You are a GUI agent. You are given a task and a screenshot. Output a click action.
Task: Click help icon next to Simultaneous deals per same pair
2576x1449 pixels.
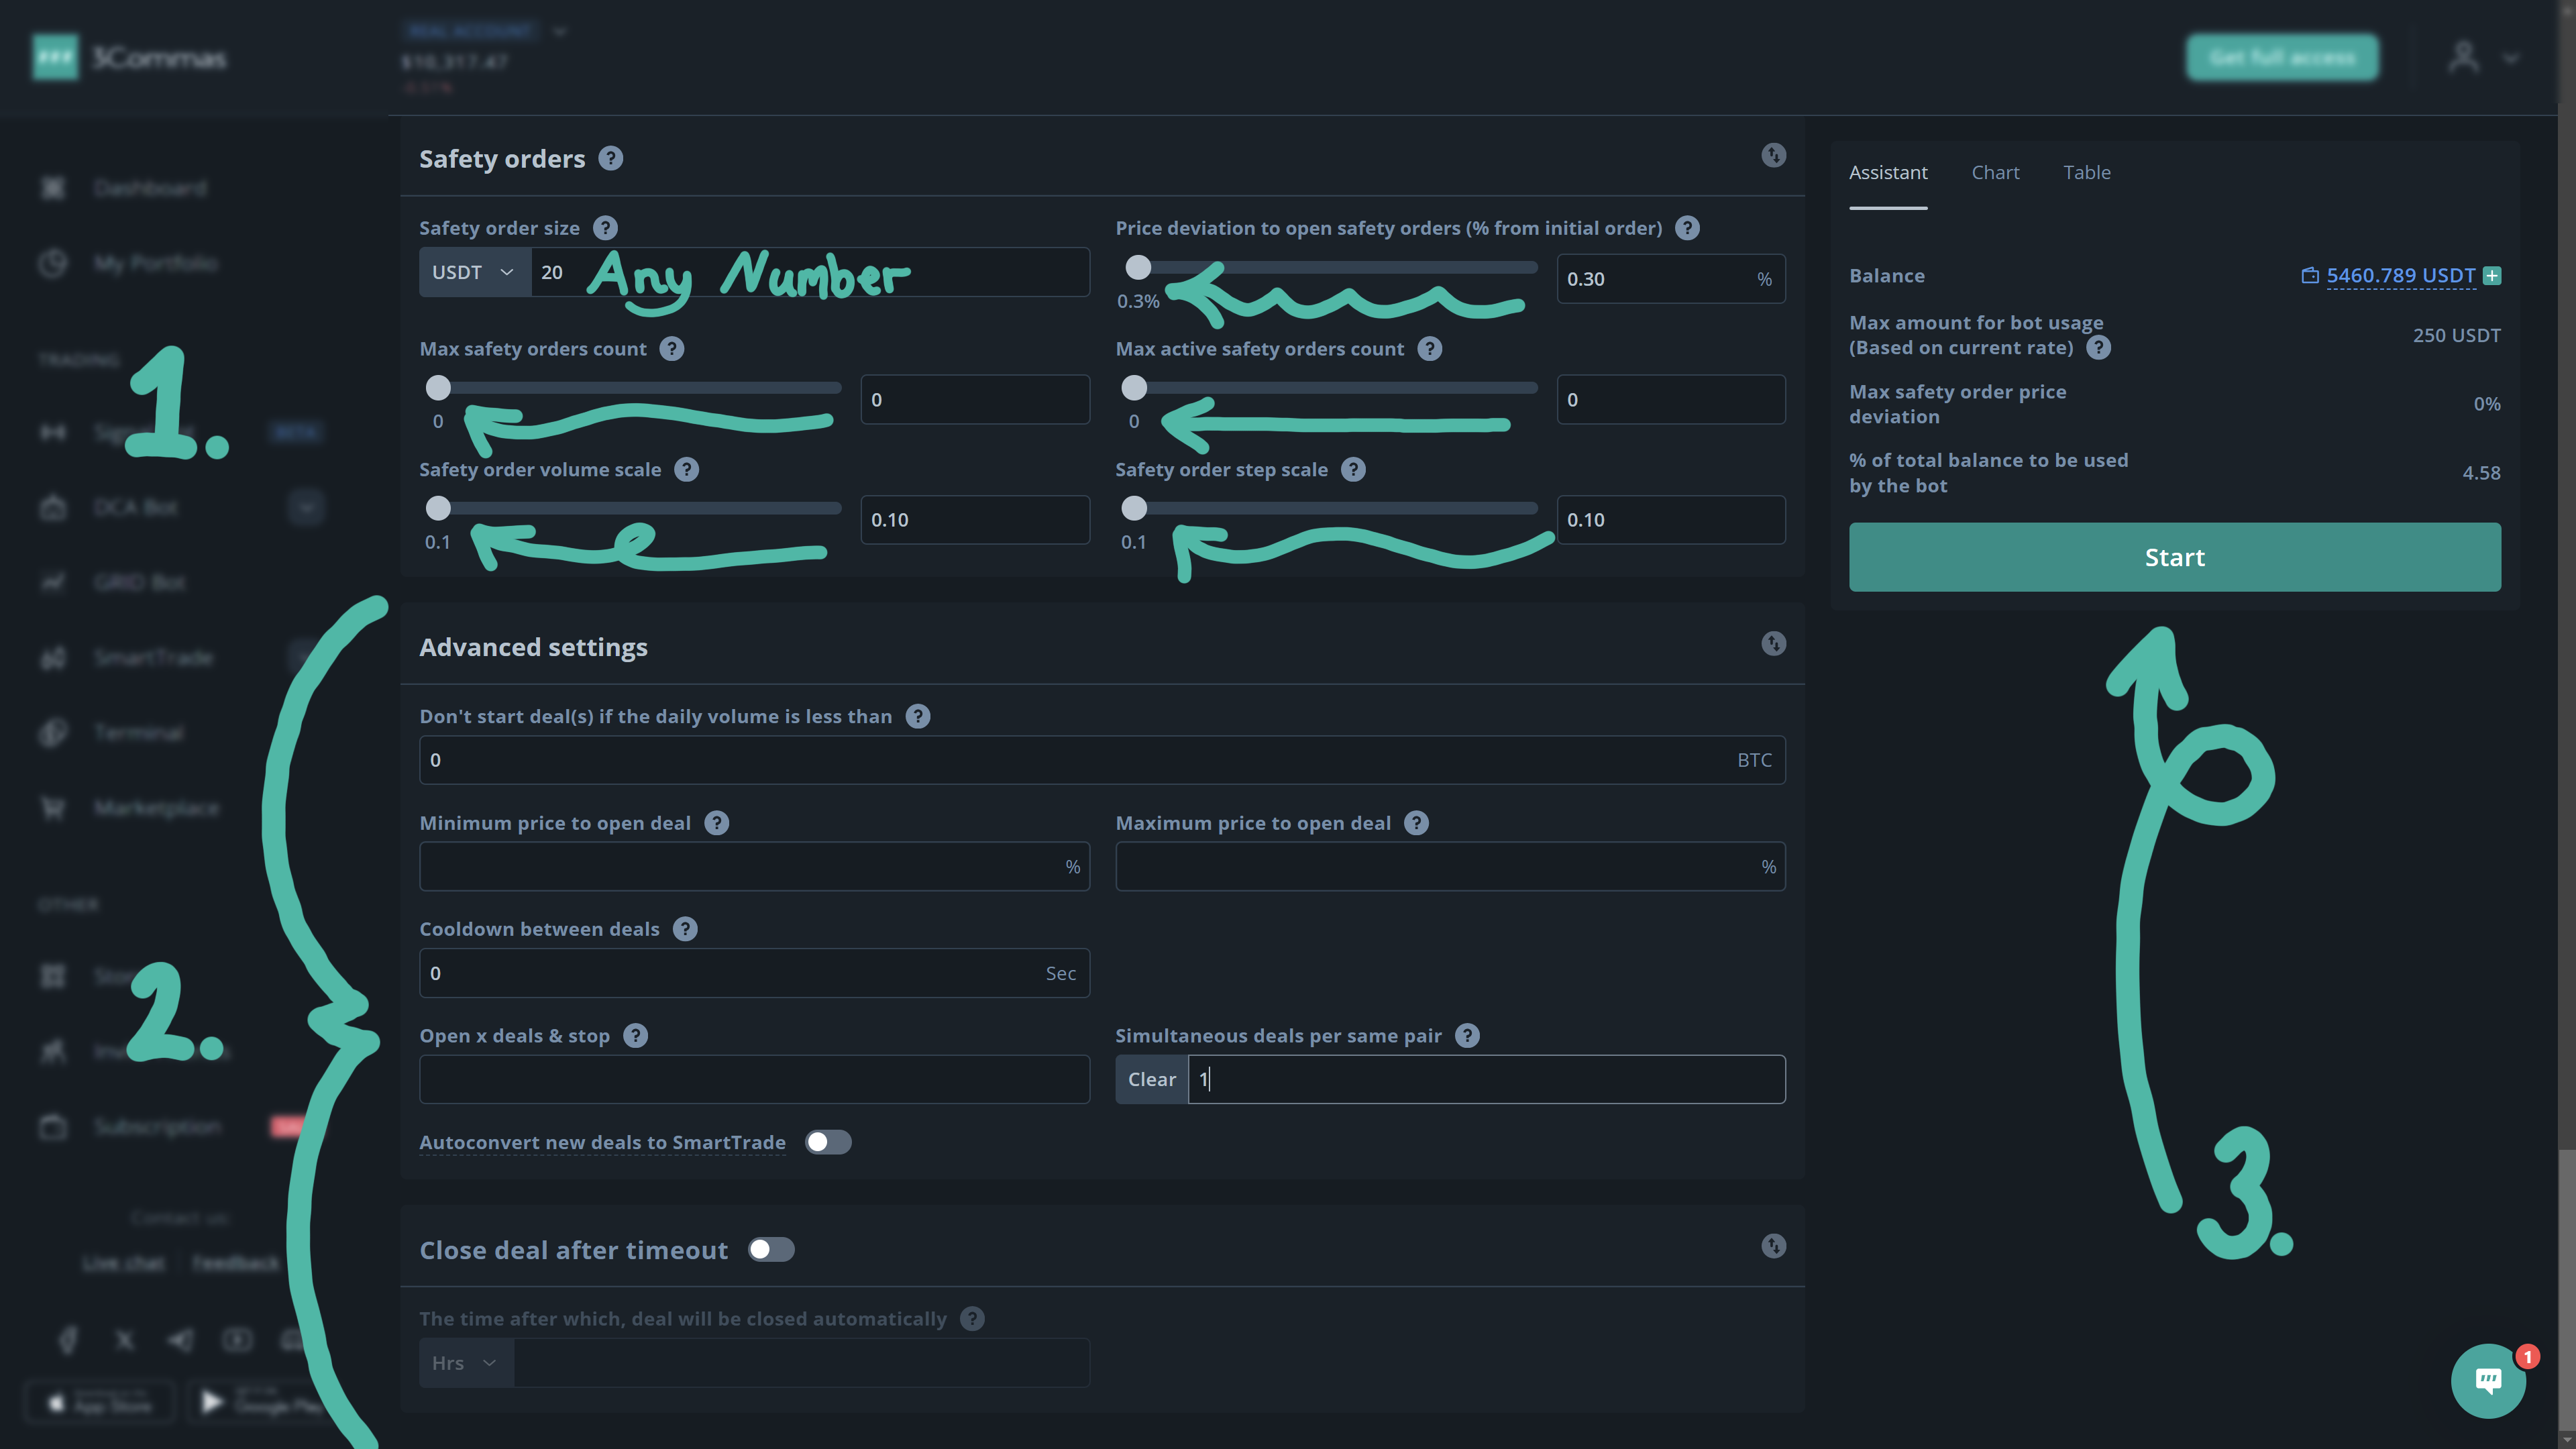pos(1467,1036)
